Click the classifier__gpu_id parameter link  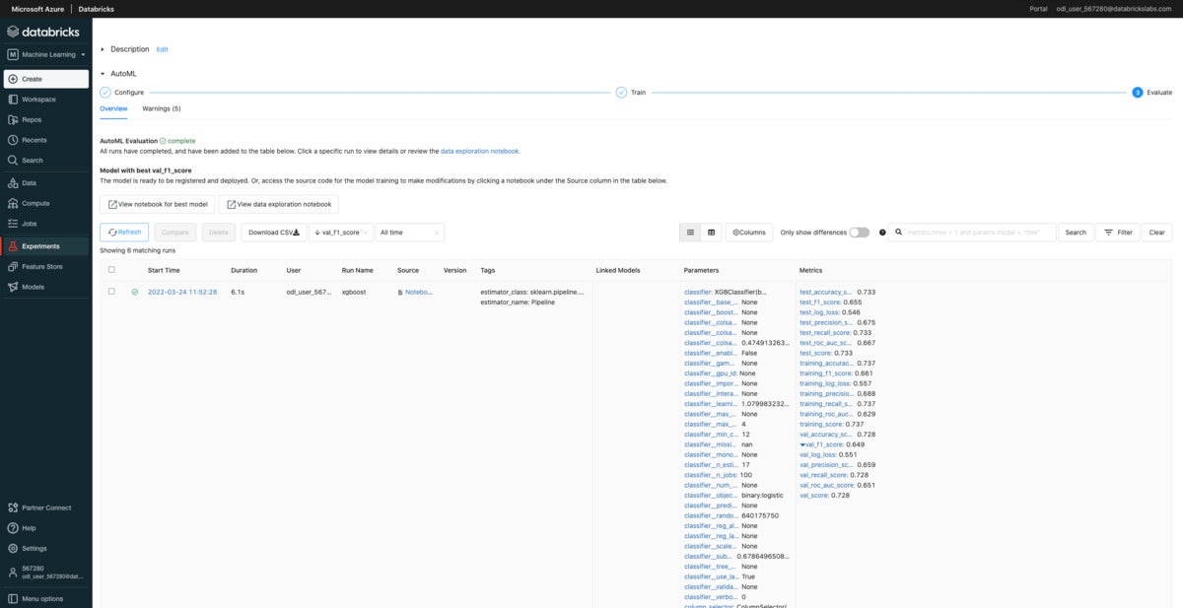tap(711, 373)
